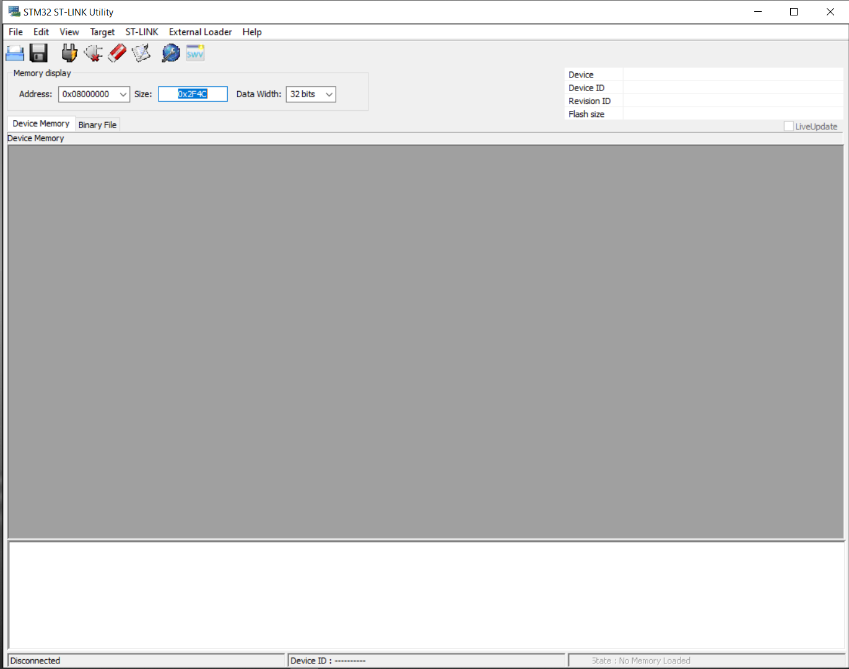
Task: Open Program & Verify with the notepad icon
Action: (x=141, y=53)
